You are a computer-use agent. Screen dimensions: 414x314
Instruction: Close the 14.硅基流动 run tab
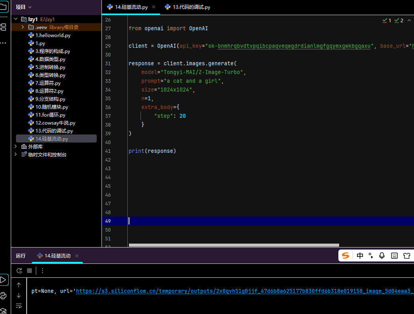(77, 256)
